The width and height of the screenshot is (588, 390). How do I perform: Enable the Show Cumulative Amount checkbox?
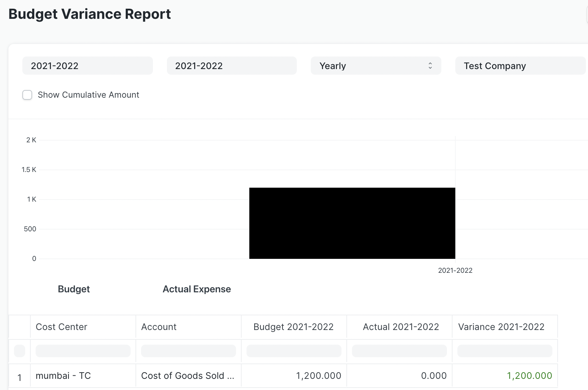click(x=27, y=95)
